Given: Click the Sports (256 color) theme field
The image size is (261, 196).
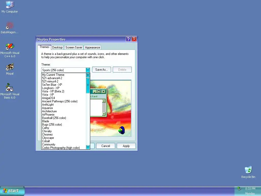Looking at the screenshot, I should 63,70.
